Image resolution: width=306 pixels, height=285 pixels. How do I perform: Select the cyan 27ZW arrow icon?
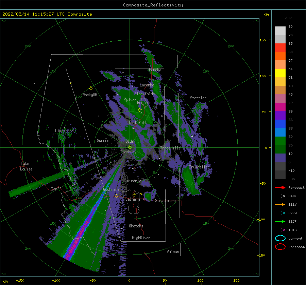(280, 213)
